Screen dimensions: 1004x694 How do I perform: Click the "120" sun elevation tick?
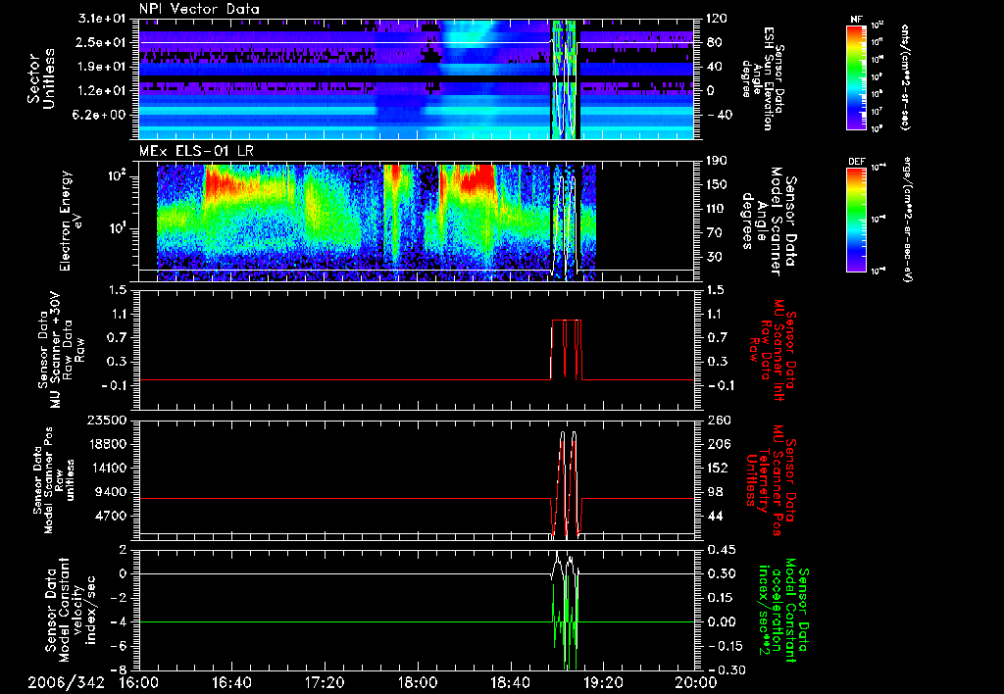tap(715, 19)
